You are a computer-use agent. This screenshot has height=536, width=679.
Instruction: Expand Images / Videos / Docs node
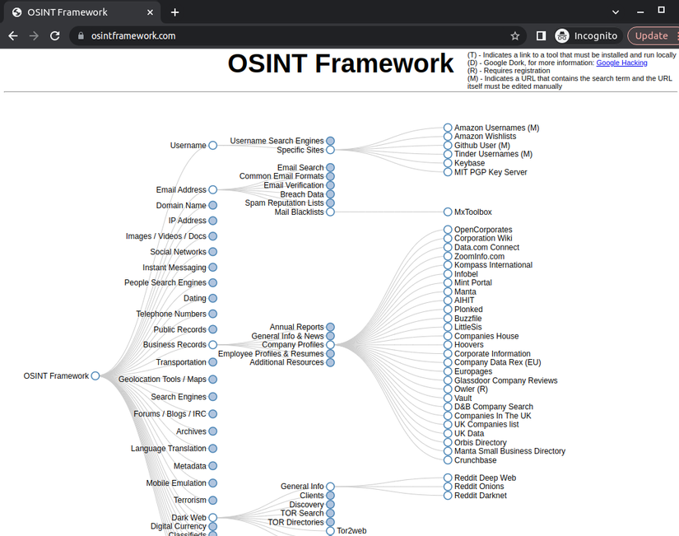[x=212, y=236]
